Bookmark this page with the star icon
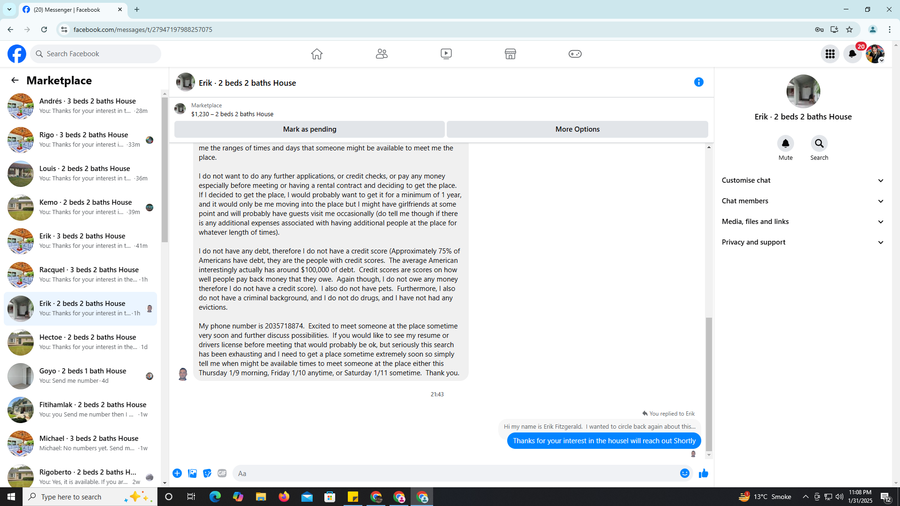The height and width of the screenshot is (506, 900). coord(849,30)
